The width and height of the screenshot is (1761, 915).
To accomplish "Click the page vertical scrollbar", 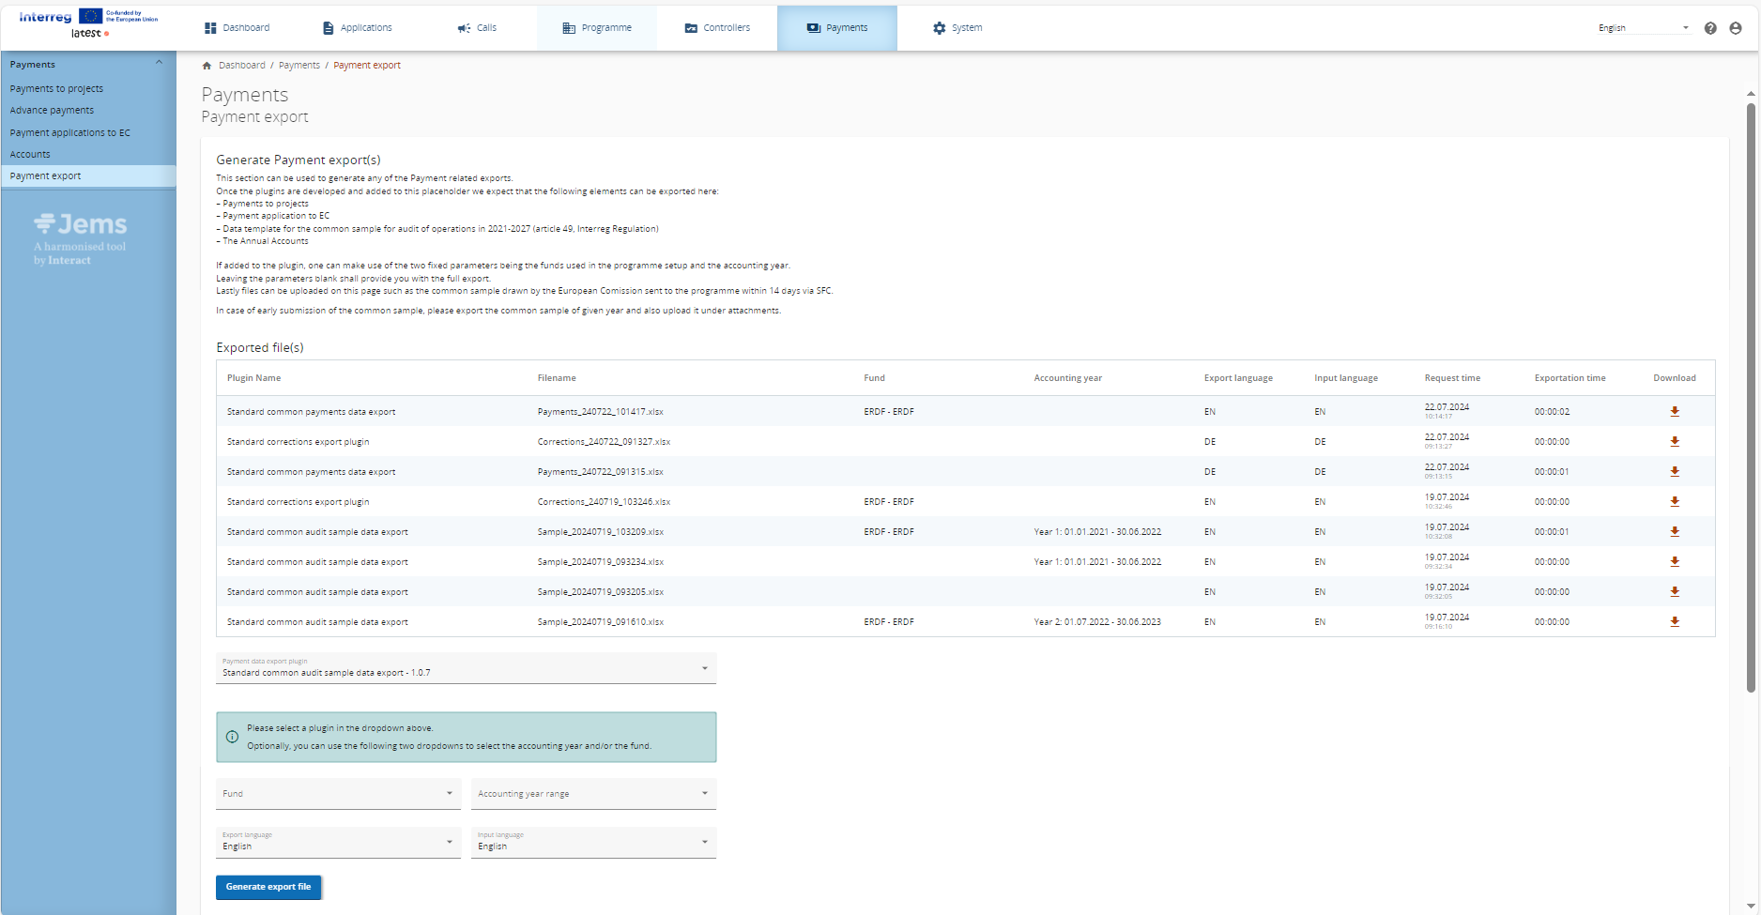I will pyautogui.click(x=1751, y=394).
